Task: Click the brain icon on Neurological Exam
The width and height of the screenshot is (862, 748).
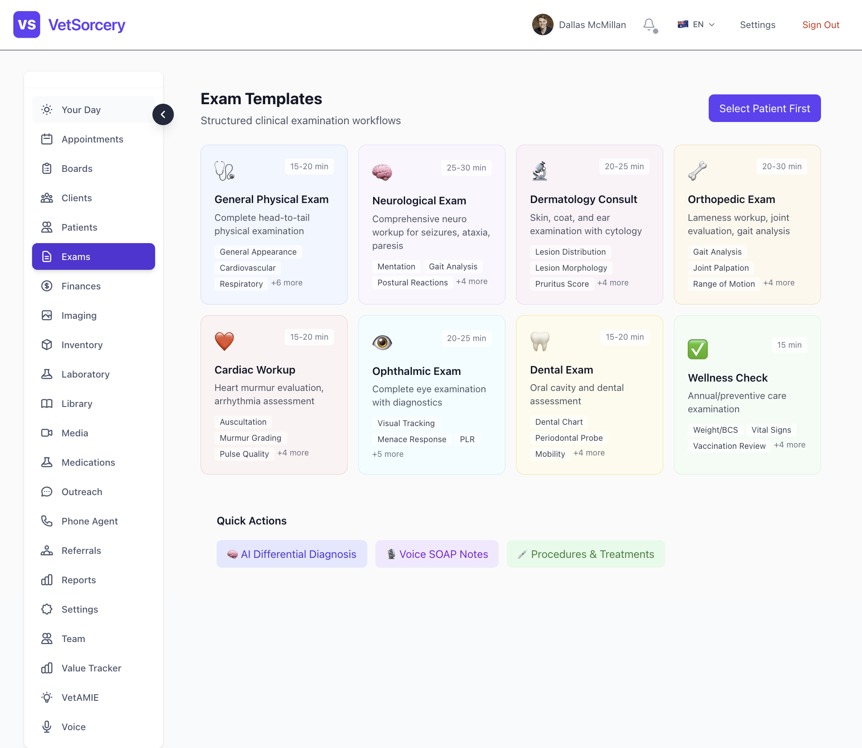Action: pos(382,172)
